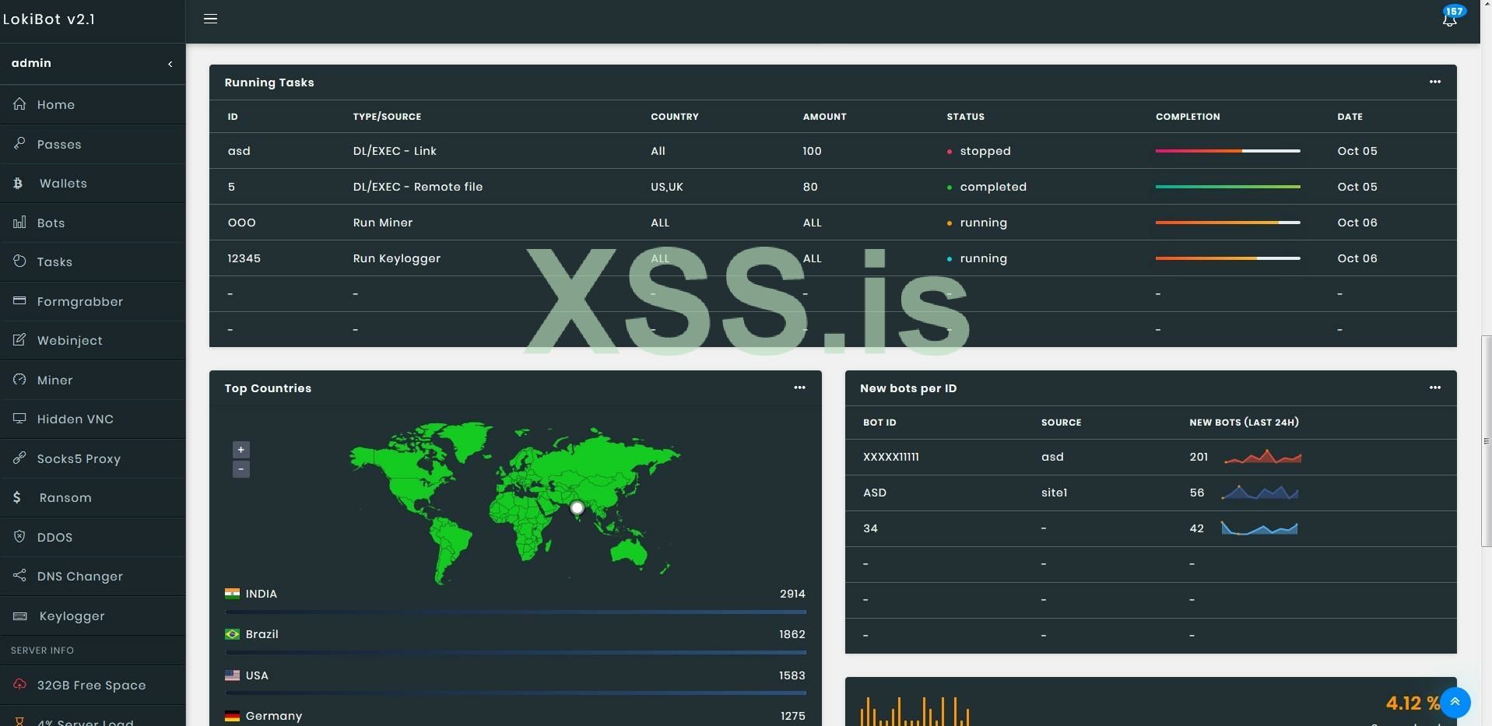
Task: Select the edit icon beside Webinject
Action: pos(19,340)
